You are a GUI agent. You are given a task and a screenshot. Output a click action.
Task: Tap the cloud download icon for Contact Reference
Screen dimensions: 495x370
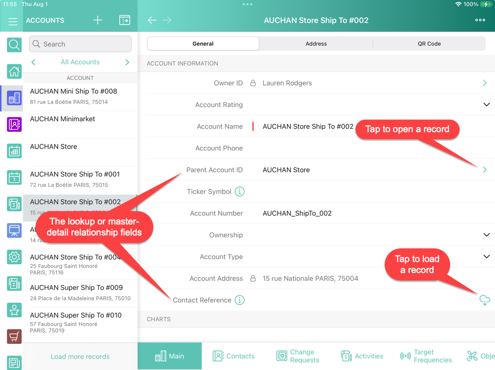pyautogui.click(x=484, y=300)
